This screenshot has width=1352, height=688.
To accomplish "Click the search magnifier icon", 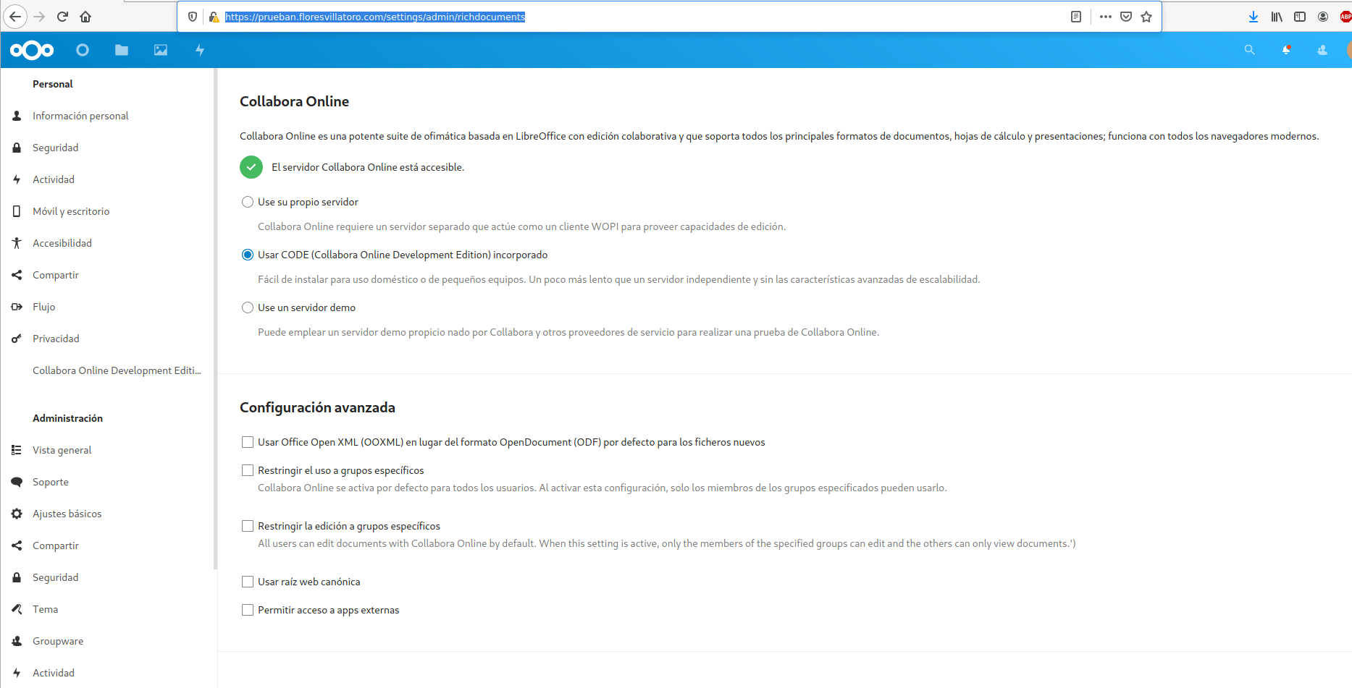I will coord(1250,50).
